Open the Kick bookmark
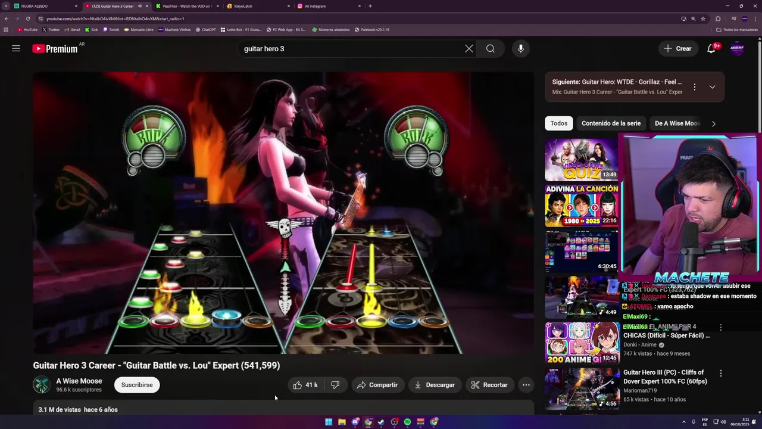762x429 pixels. point(92,30)
